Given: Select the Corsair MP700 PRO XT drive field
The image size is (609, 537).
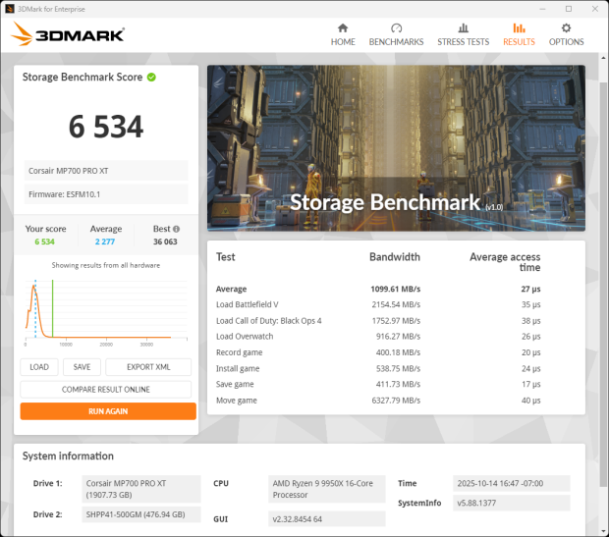Looking at the screenshot, I should [x=106, y=170].
